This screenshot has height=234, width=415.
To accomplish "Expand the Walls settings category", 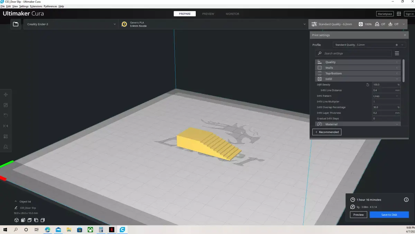I will coord(358,68).
